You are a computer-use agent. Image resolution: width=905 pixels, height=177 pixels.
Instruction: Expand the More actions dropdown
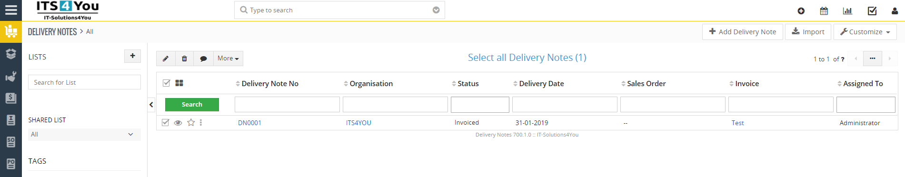228,59
